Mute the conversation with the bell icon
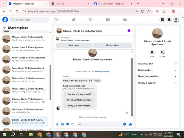 tap(152, 52)
